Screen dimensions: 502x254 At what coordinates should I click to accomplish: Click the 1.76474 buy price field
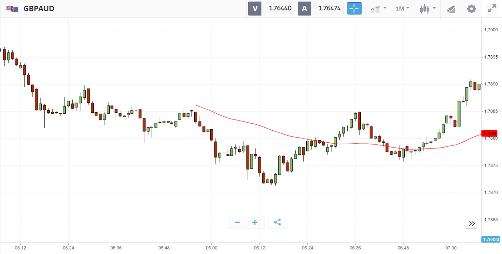329,8
